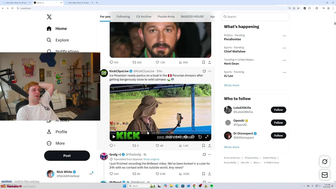Viewport: 336px width, 189px height.
Task: Follow Dr Disrespect
Action: click(279, 135)
